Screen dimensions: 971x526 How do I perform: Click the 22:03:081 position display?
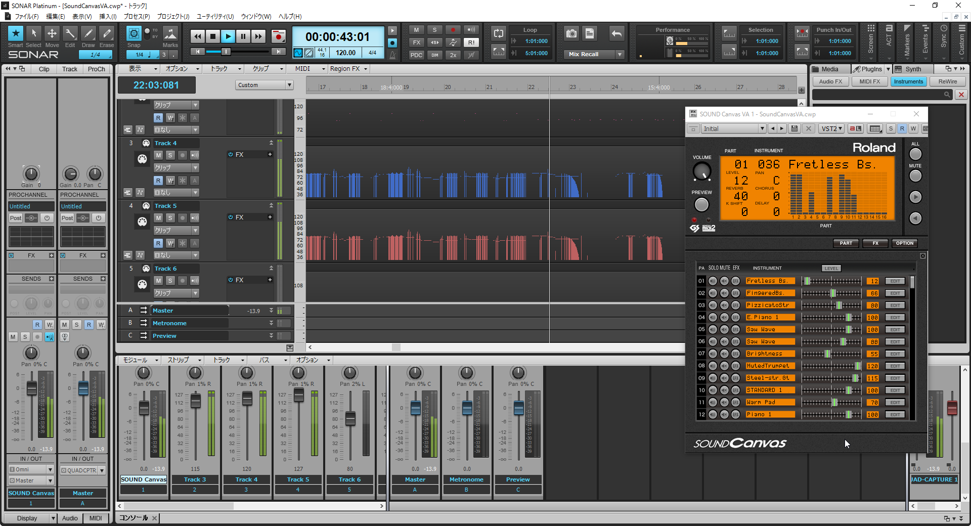(156, 85)
